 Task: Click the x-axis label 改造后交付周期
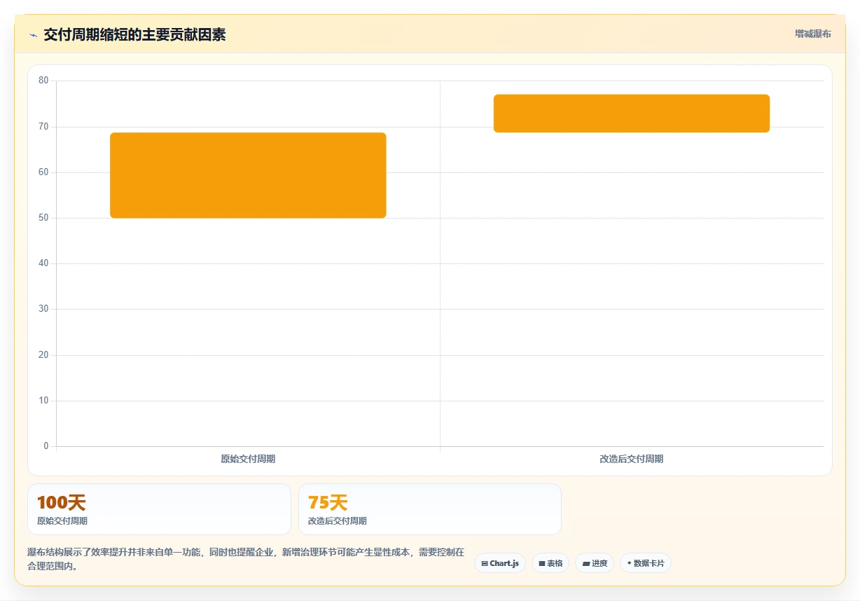[632, 459]
